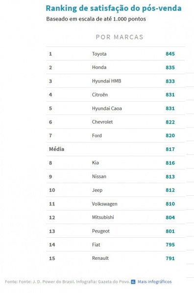The image size is (194, 293).
Task: Click the Média average row label
Action: tap(57, 149)
